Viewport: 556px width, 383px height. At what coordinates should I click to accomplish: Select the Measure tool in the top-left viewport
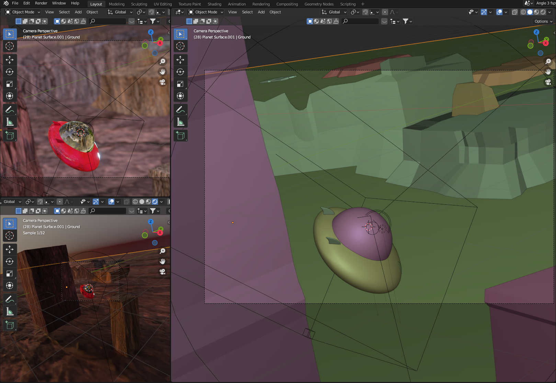point(10,122)
